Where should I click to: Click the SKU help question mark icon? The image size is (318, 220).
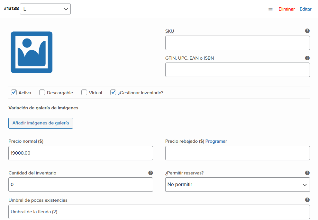click(x=307, y=31)
